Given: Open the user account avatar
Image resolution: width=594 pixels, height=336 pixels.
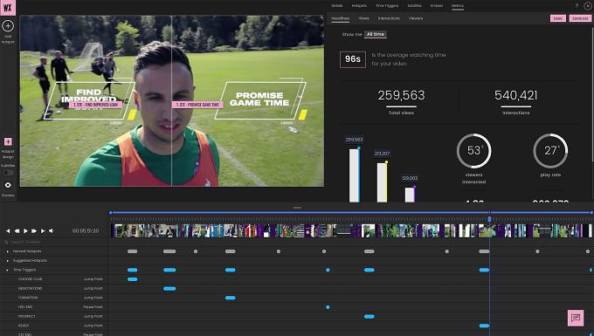Looking at the screenshot, I should click(x=588, y=6).
